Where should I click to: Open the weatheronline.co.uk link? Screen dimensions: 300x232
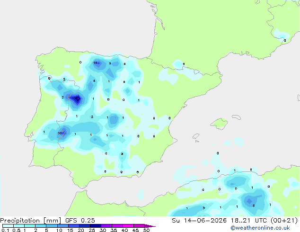[x=260, y=228]
